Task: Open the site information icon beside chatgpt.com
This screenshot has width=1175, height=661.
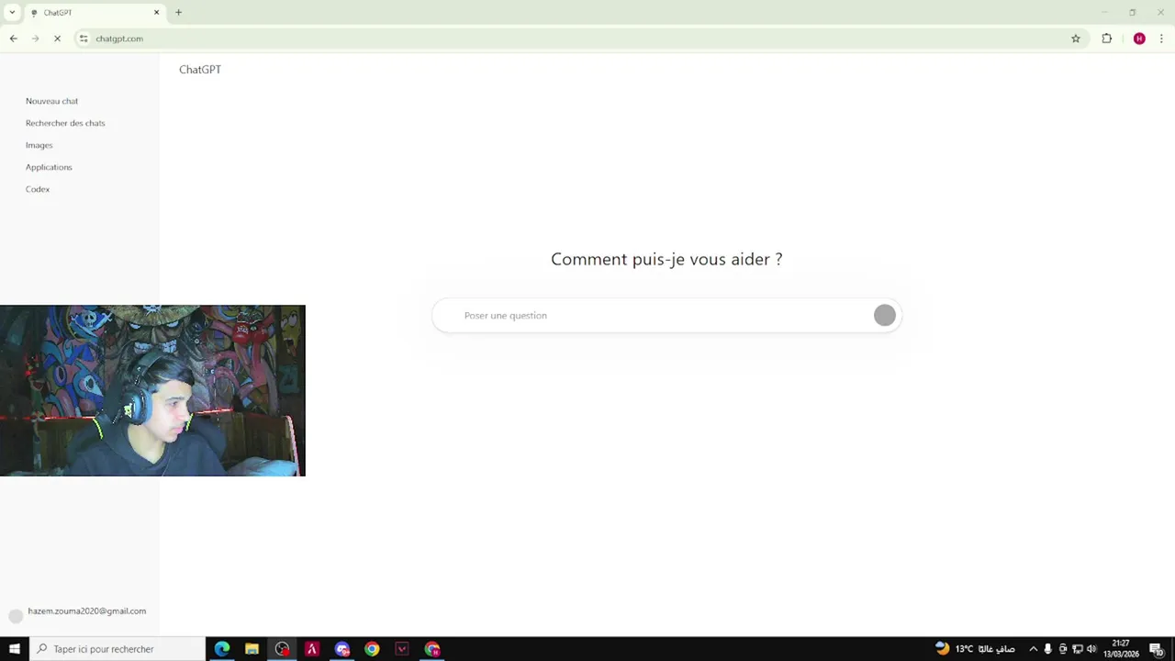Action: point(84,39)
